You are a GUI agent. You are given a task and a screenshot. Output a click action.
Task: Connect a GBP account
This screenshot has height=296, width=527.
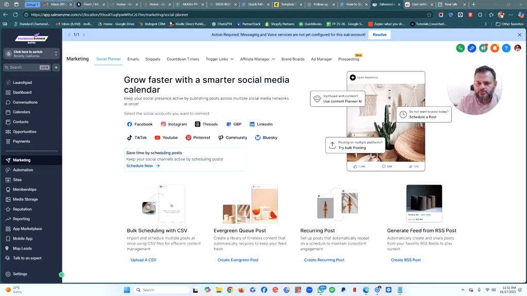[x=234, y=124]
